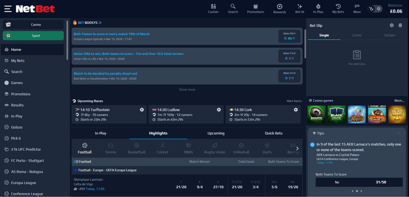Select 90/1 boosted odds button

pyautogui.click(x=289, y=36)
